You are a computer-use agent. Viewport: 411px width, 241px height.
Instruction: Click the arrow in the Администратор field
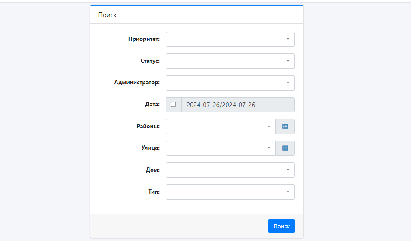tap(288, 83)
